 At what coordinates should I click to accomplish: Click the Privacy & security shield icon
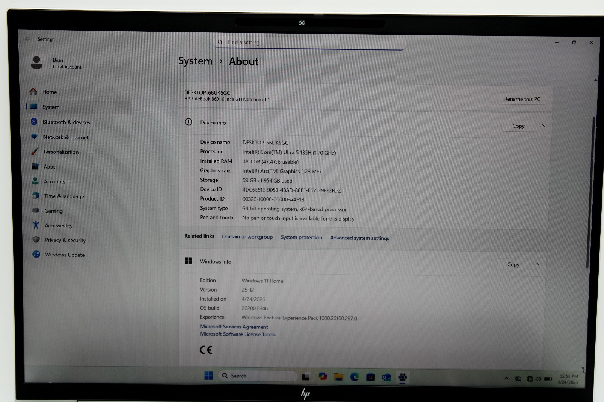coord(36,239)
